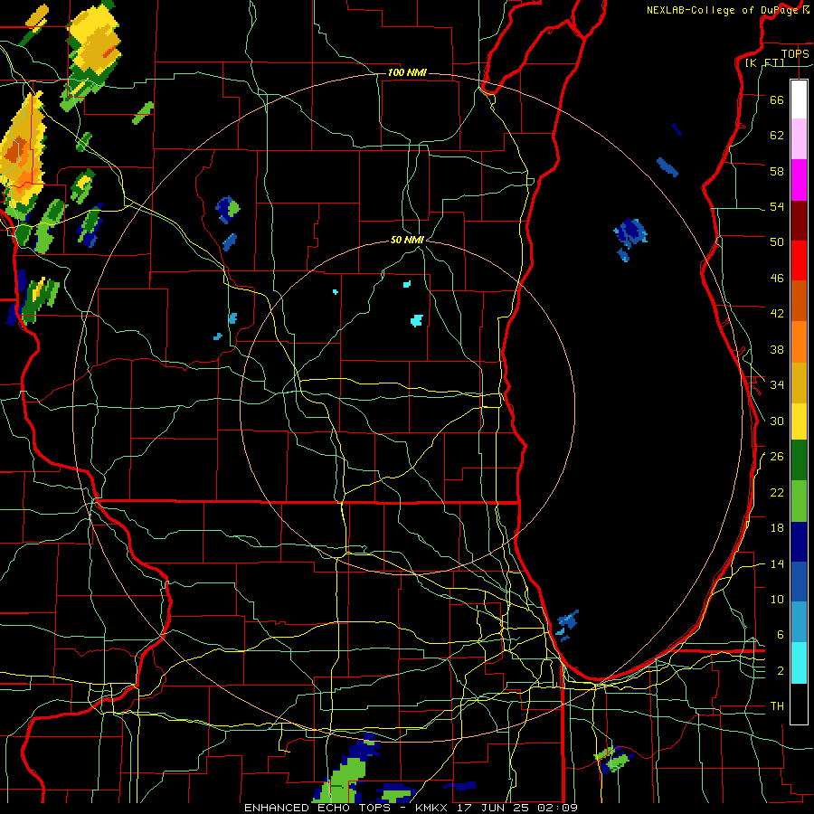Click the "38" scale value
This screenshot has width=814, height=814.
coord(777,349)
